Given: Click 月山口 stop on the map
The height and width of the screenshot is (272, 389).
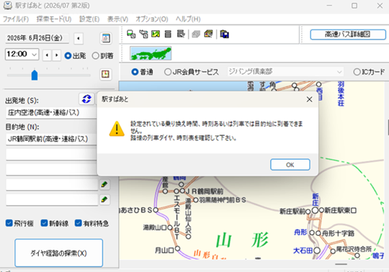Looking at the screenshot, I should pyautogui.click(x=177, y=248).
